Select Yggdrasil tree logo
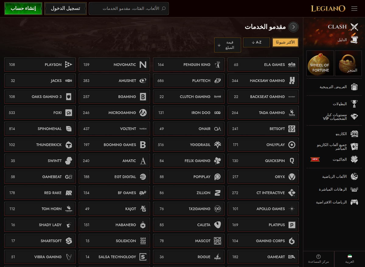Viewport: 365px width, 267px height. click(217, 145)
